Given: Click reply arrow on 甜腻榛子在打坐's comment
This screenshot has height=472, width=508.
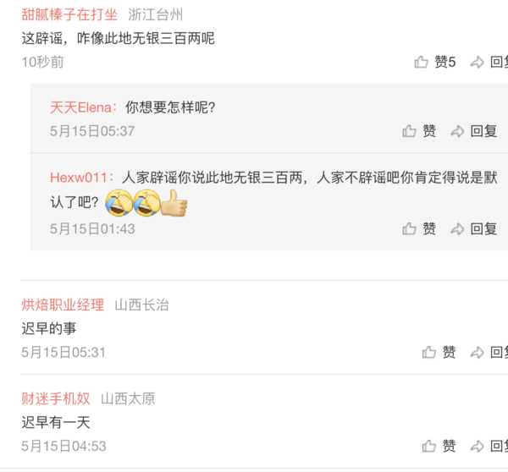Looking at the screenshot, I should click(x=477, y=62).
